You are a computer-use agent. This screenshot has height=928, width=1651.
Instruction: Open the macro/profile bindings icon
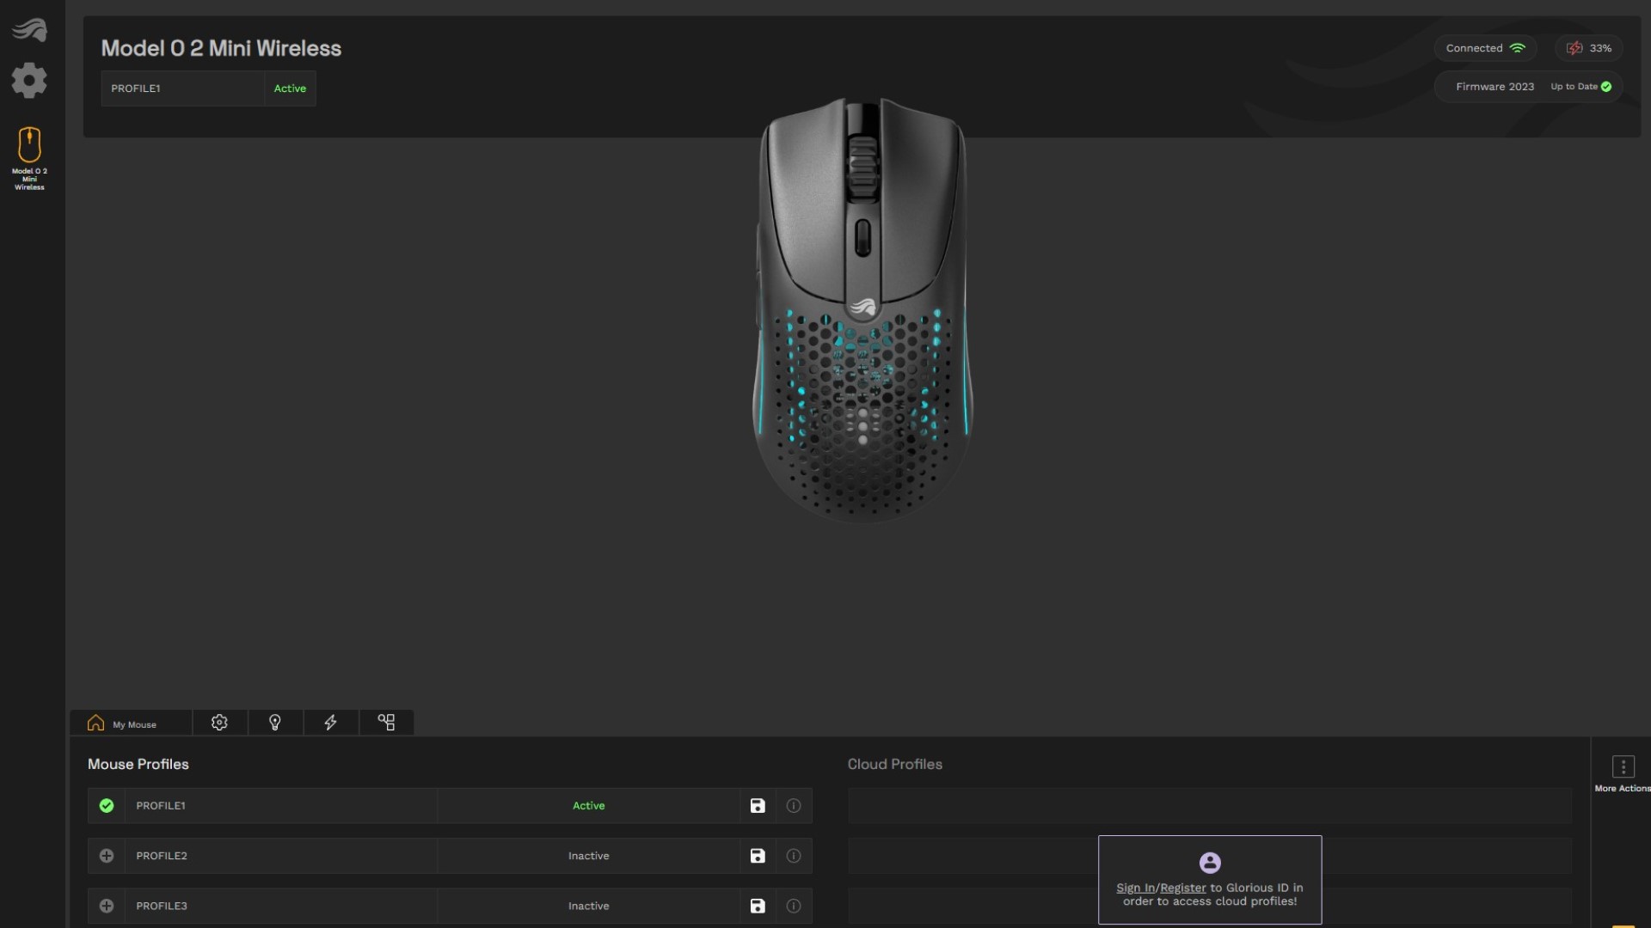(x=385, y=722)
